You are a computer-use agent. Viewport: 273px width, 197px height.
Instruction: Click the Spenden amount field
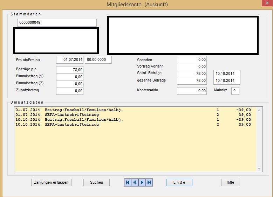pyautogui.click(x=192, y=60)
